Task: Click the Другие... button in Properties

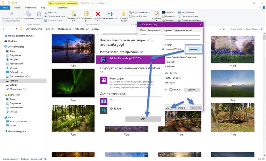Action: [x=192, y=90]
